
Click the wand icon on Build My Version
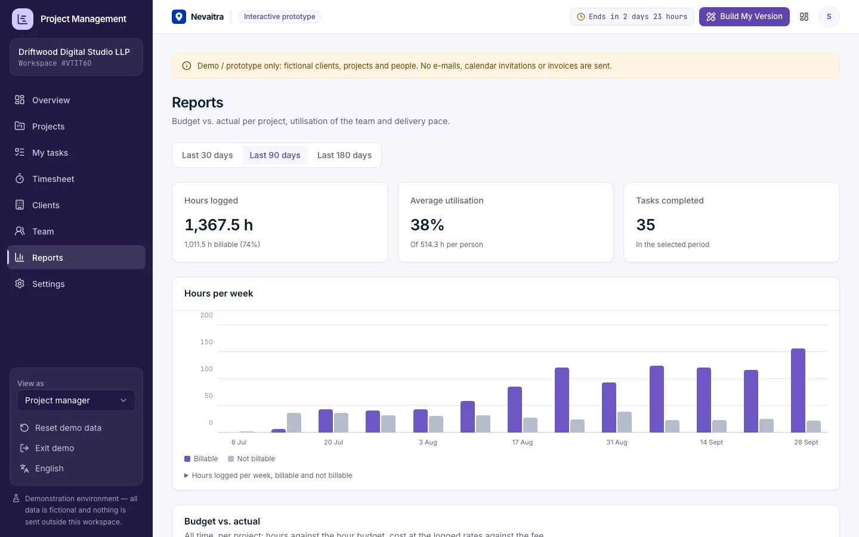click(x=711, y=17)
